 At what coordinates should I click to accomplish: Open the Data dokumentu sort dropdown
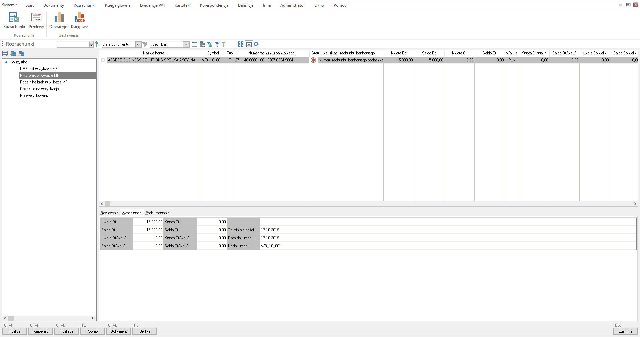138,44
